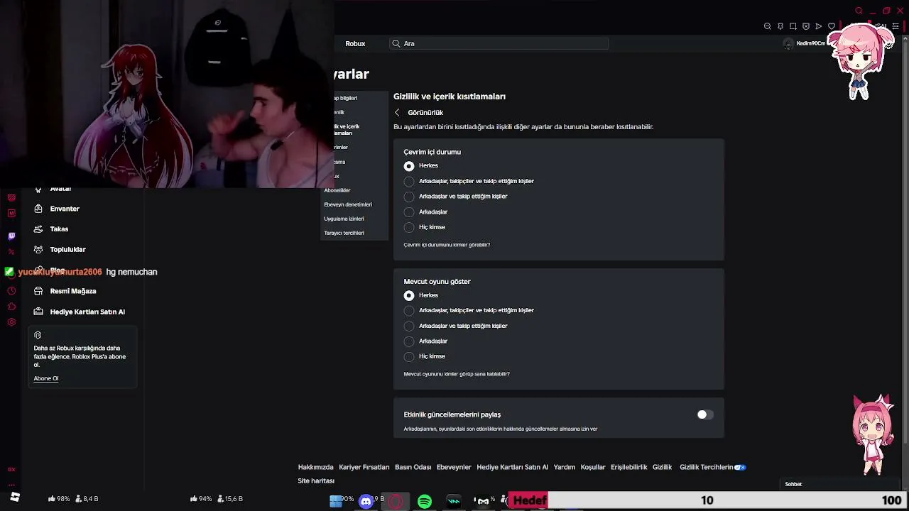The height and width of the screenshot is (511, 909).
Task: Open the Erişilebilirlik footer link
Action: click(x=629, y=467)
